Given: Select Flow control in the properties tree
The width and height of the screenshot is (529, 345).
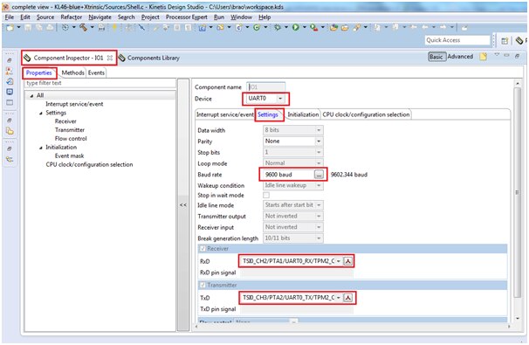Looking at the screenshot, I should point(71,138).
